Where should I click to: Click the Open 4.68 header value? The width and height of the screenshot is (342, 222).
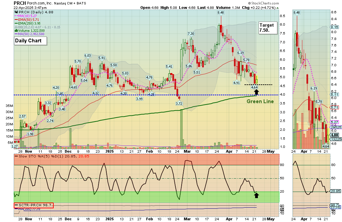point(149,8)
